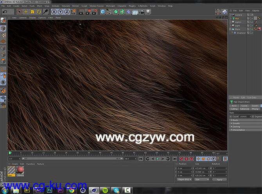Toggle enable checkmark for Light object
Screen dimensions: 262x194
[252, 26]
